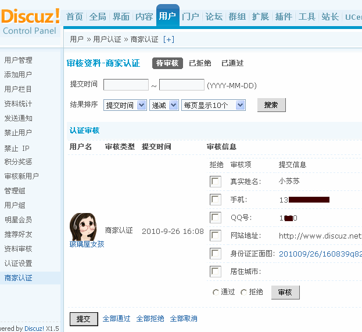Open the 已通过 tab
The image size is (362, 332).
coord(232,63)
